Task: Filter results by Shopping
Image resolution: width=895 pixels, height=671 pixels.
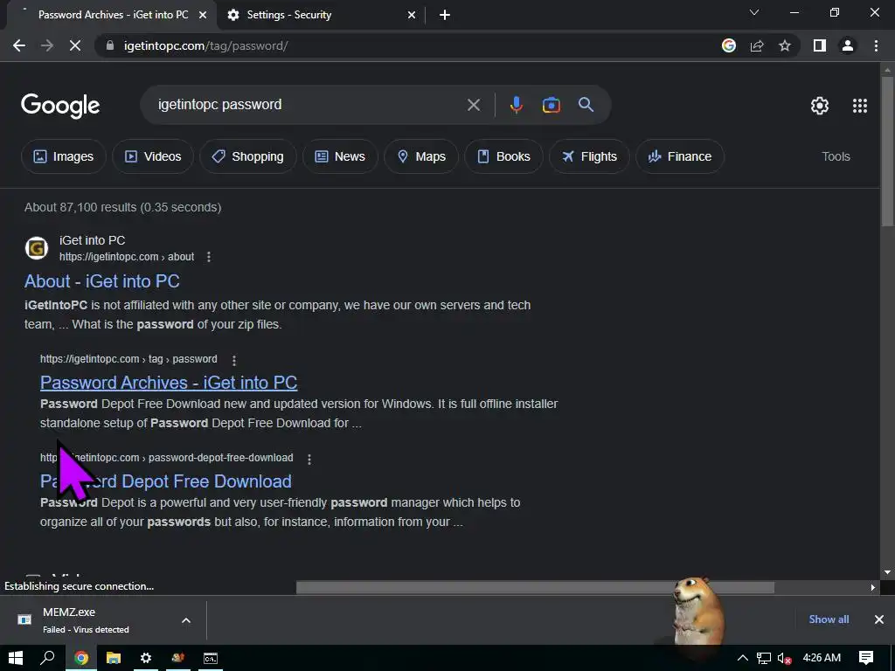Action: [247, 156]
